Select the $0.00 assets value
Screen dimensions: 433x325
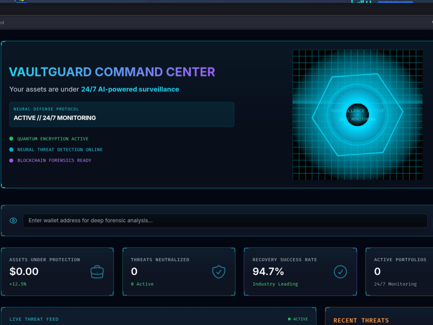coord(24,271)
